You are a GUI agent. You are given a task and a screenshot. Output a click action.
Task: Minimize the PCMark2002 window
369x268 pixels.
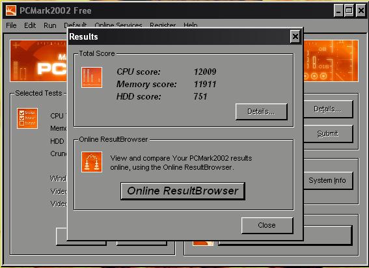coord(338,10)
